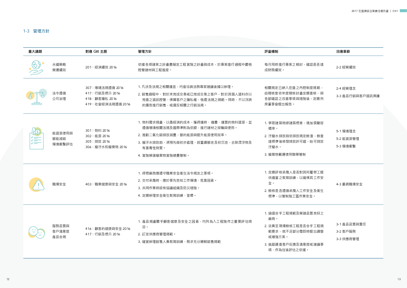Select the section heading 1-3 管理方針
This screenshot has width=407, height=288.
(36, 31)
